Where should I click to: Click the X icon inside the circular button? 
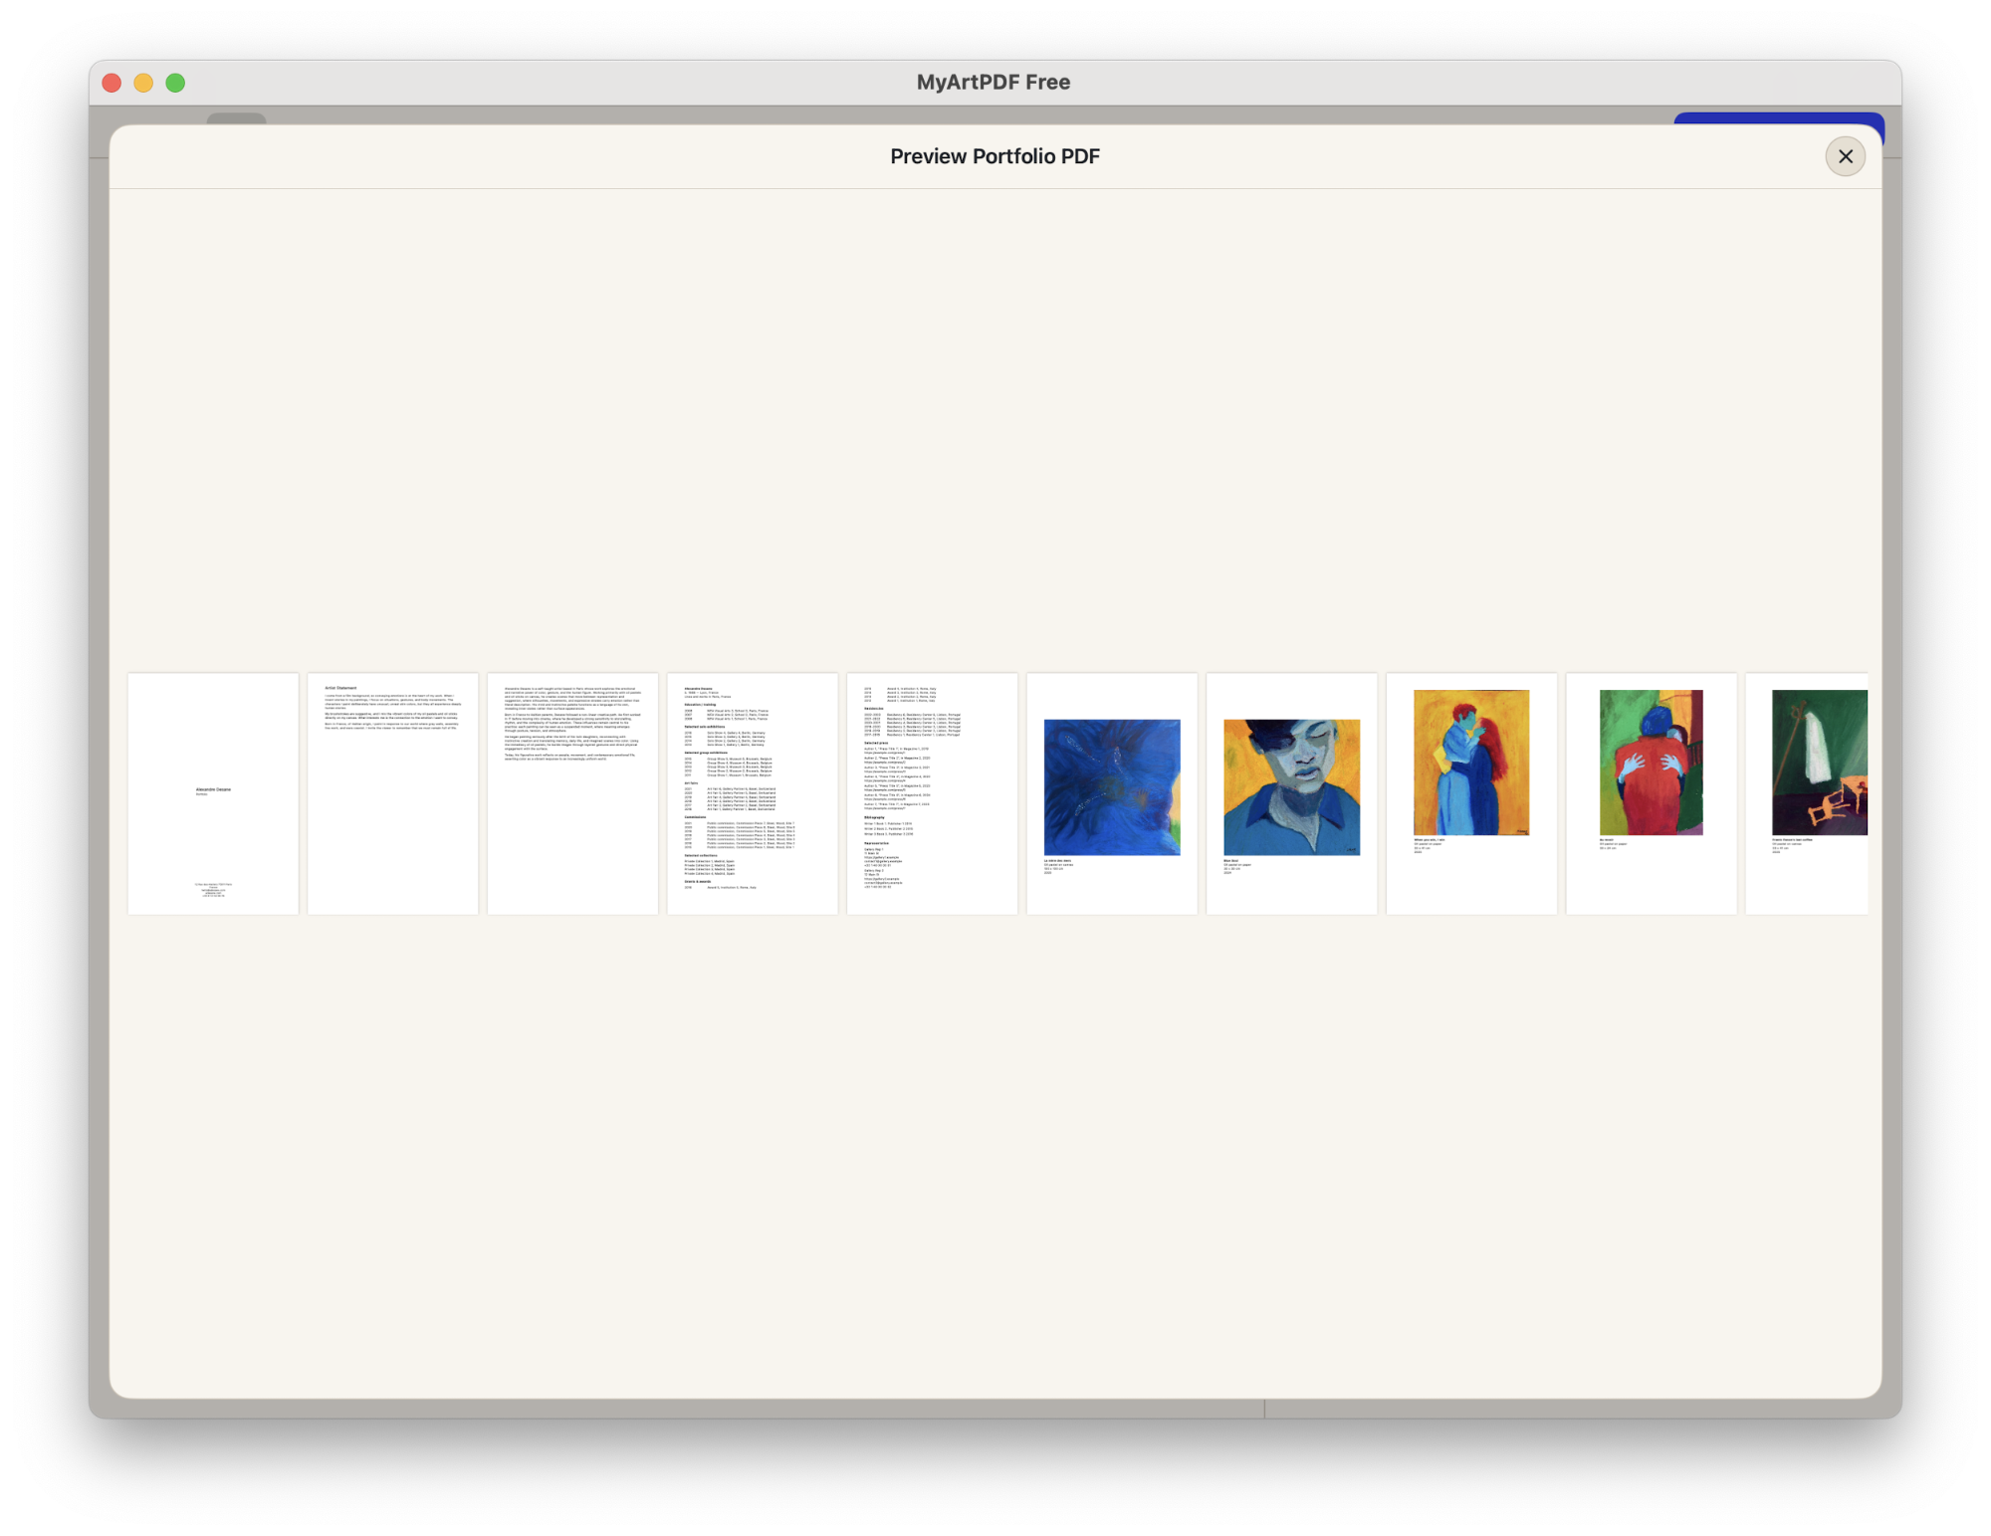click(x=1845, y=155)
